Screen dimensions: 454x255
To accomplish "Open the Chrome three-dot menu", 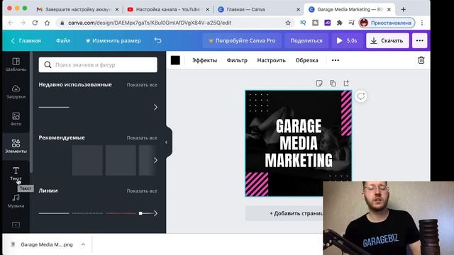I will (422, 23).
